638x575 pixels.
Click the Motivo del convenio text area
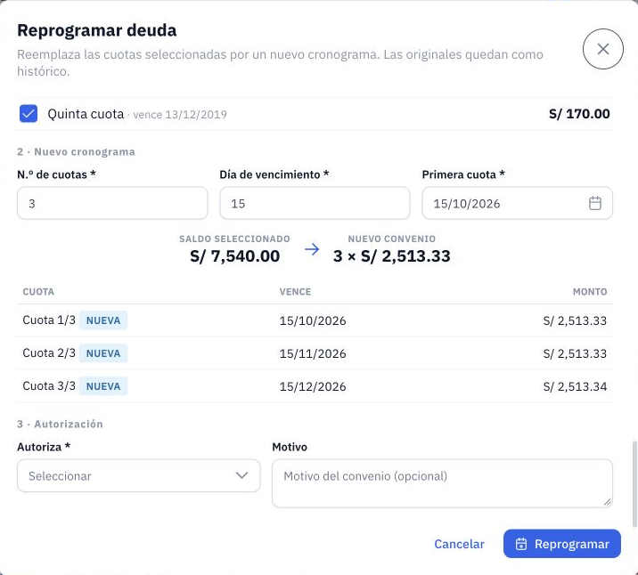point(442,483)
